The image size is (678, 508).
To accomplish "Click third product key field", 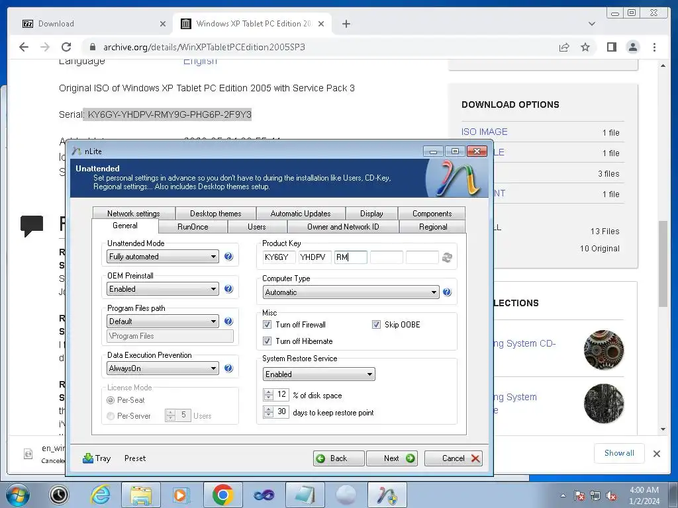I will [351, 257].
